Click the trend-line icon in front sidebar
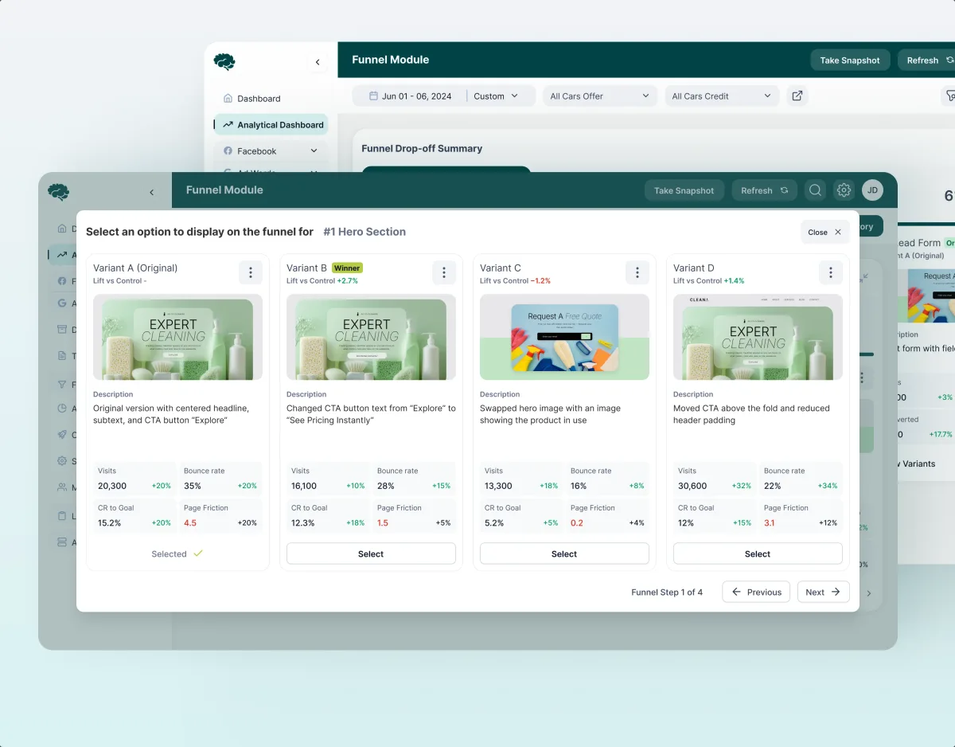955x747 pixels. pyautogui.click(x=62, y=255)
